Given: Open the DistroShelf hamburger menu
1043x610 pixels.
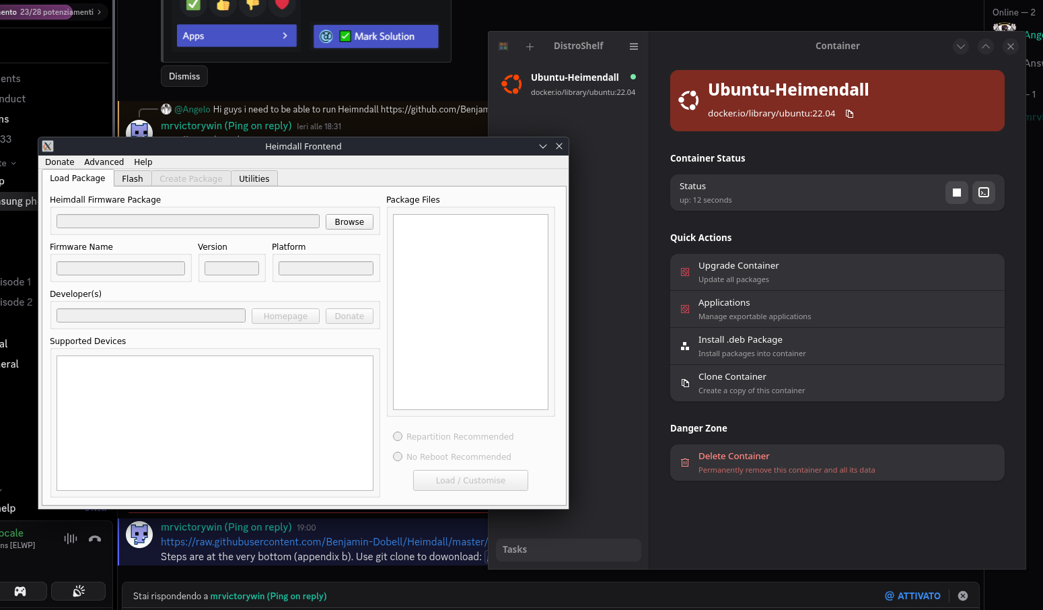Looking at the screenshot, I should click(633, 46).
